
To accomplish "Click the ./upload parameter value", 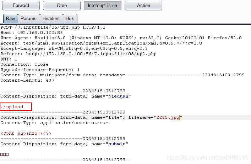I will pos(12,107).
